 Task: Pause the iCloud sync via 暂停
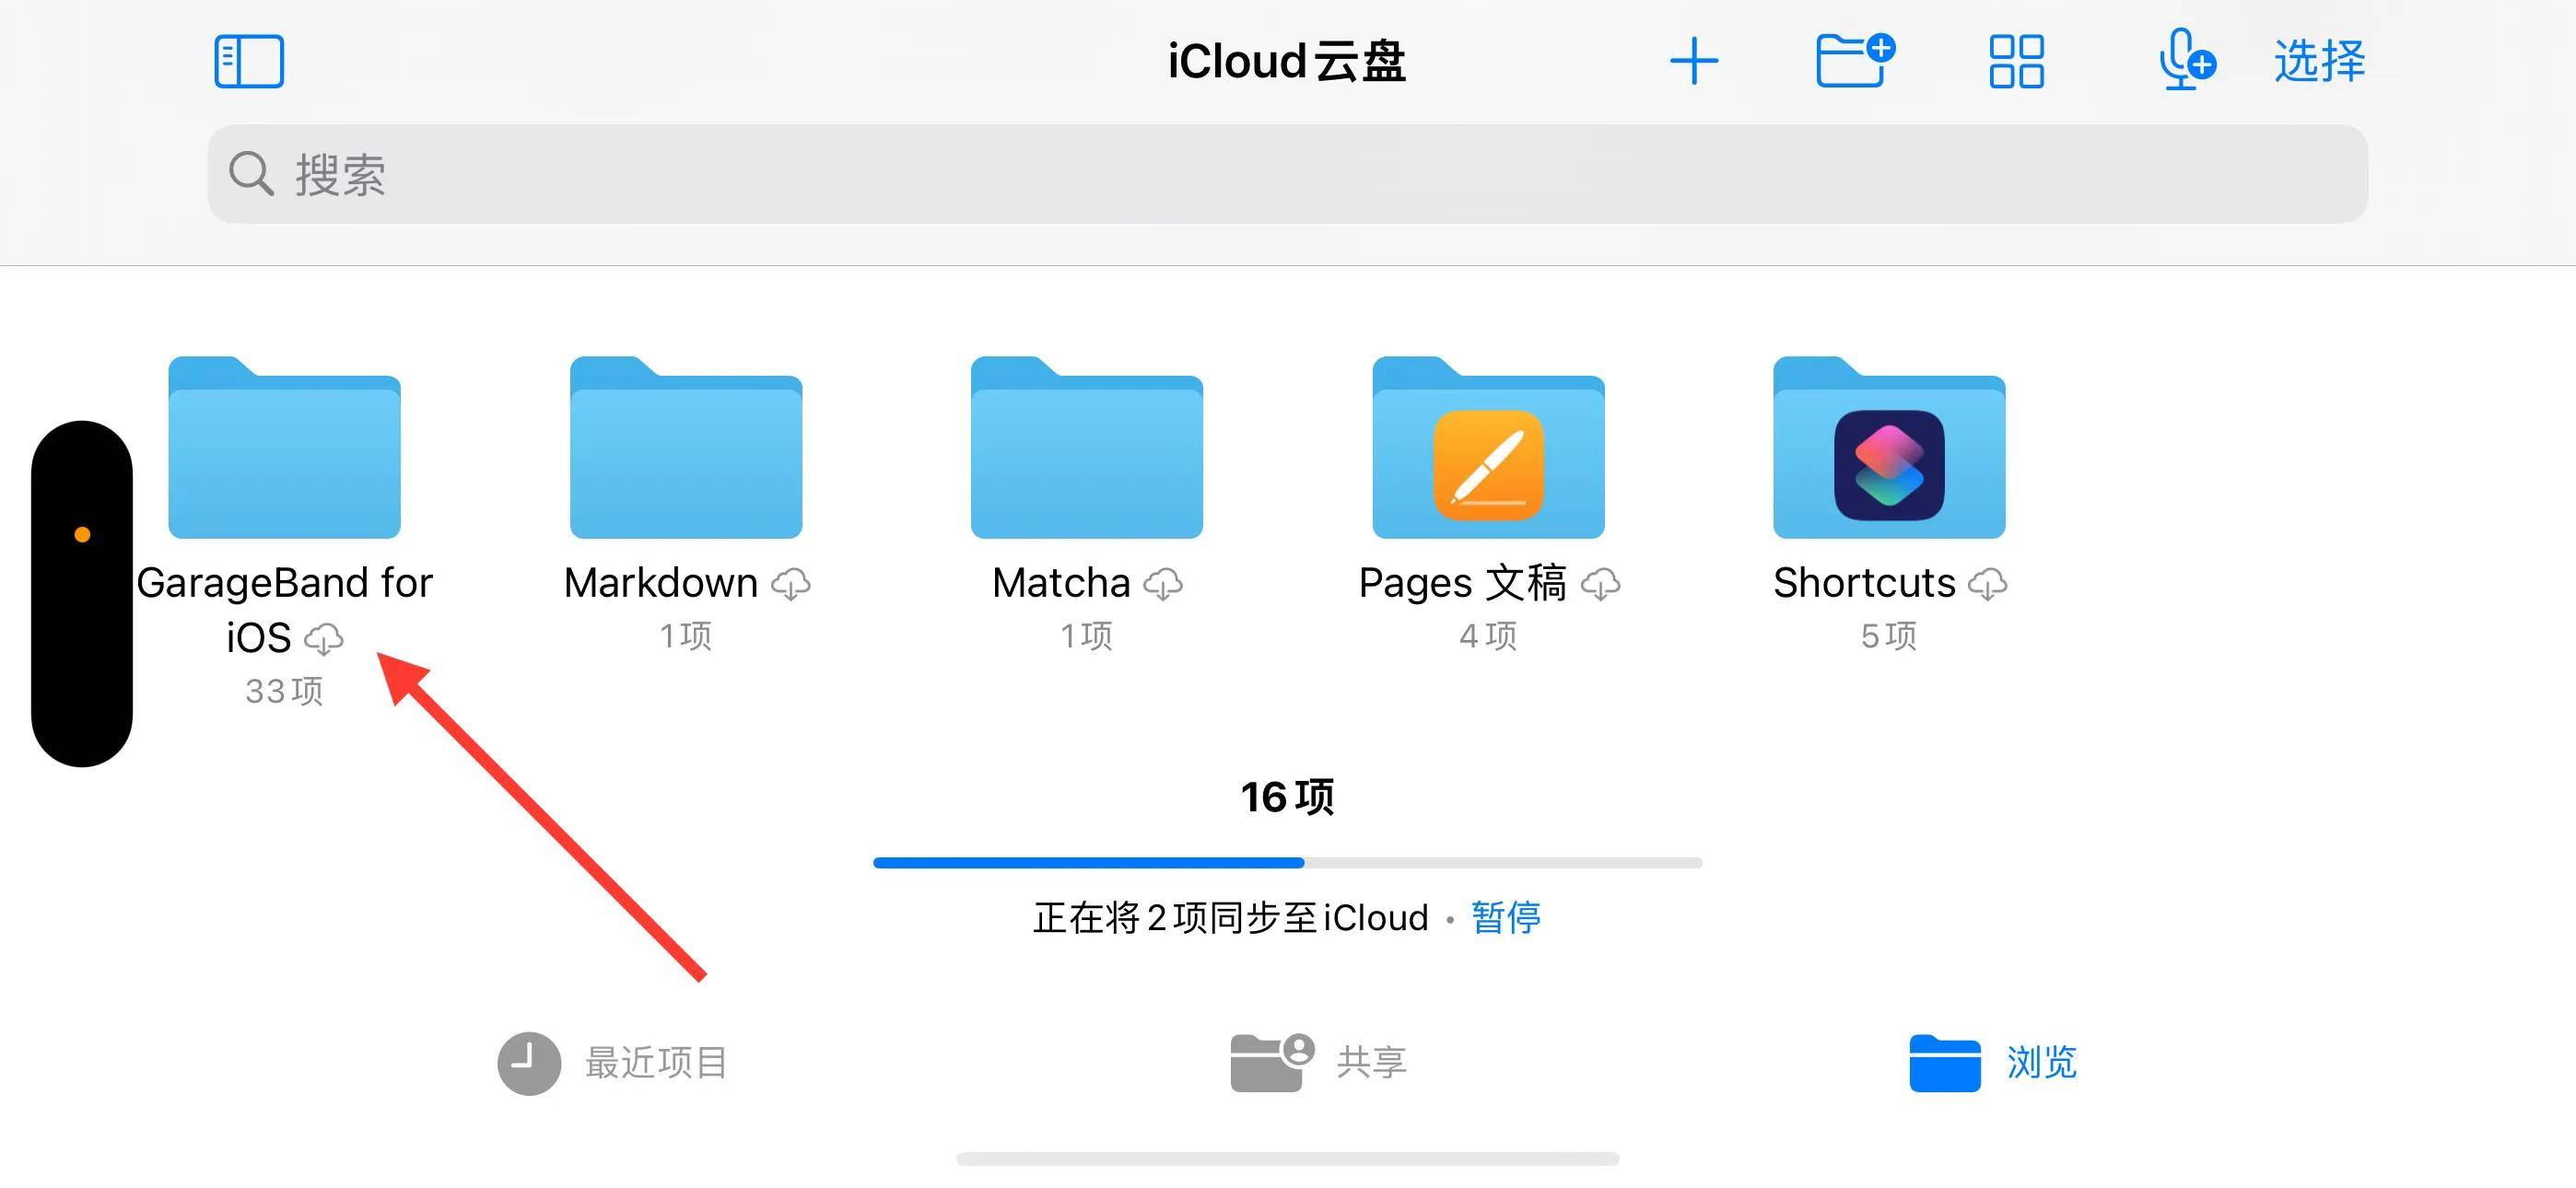[x=1506, y=917]
